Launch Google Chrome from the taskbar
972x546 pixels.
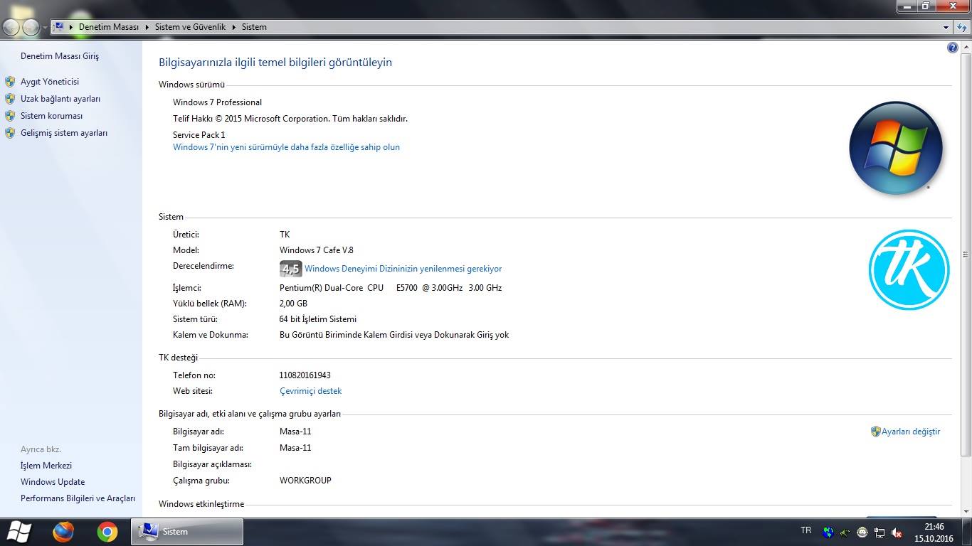[x=107, y=532]
